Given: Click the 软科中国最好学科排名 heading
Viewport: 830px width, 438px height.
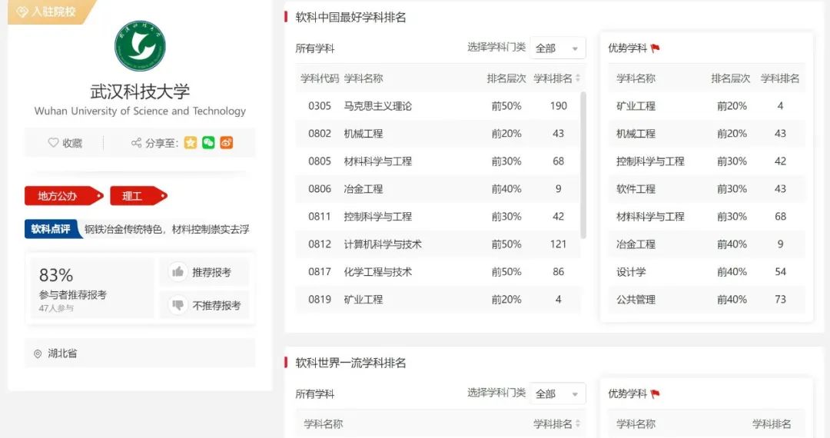Looking at the screenshot, I should tap(350, 17).
